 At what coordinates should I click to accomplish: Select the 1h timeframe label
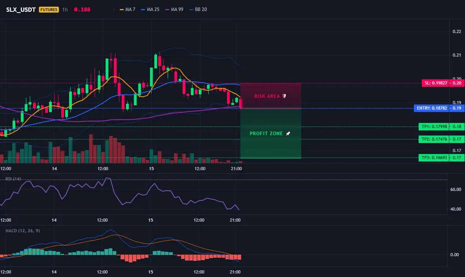[65, 9]
